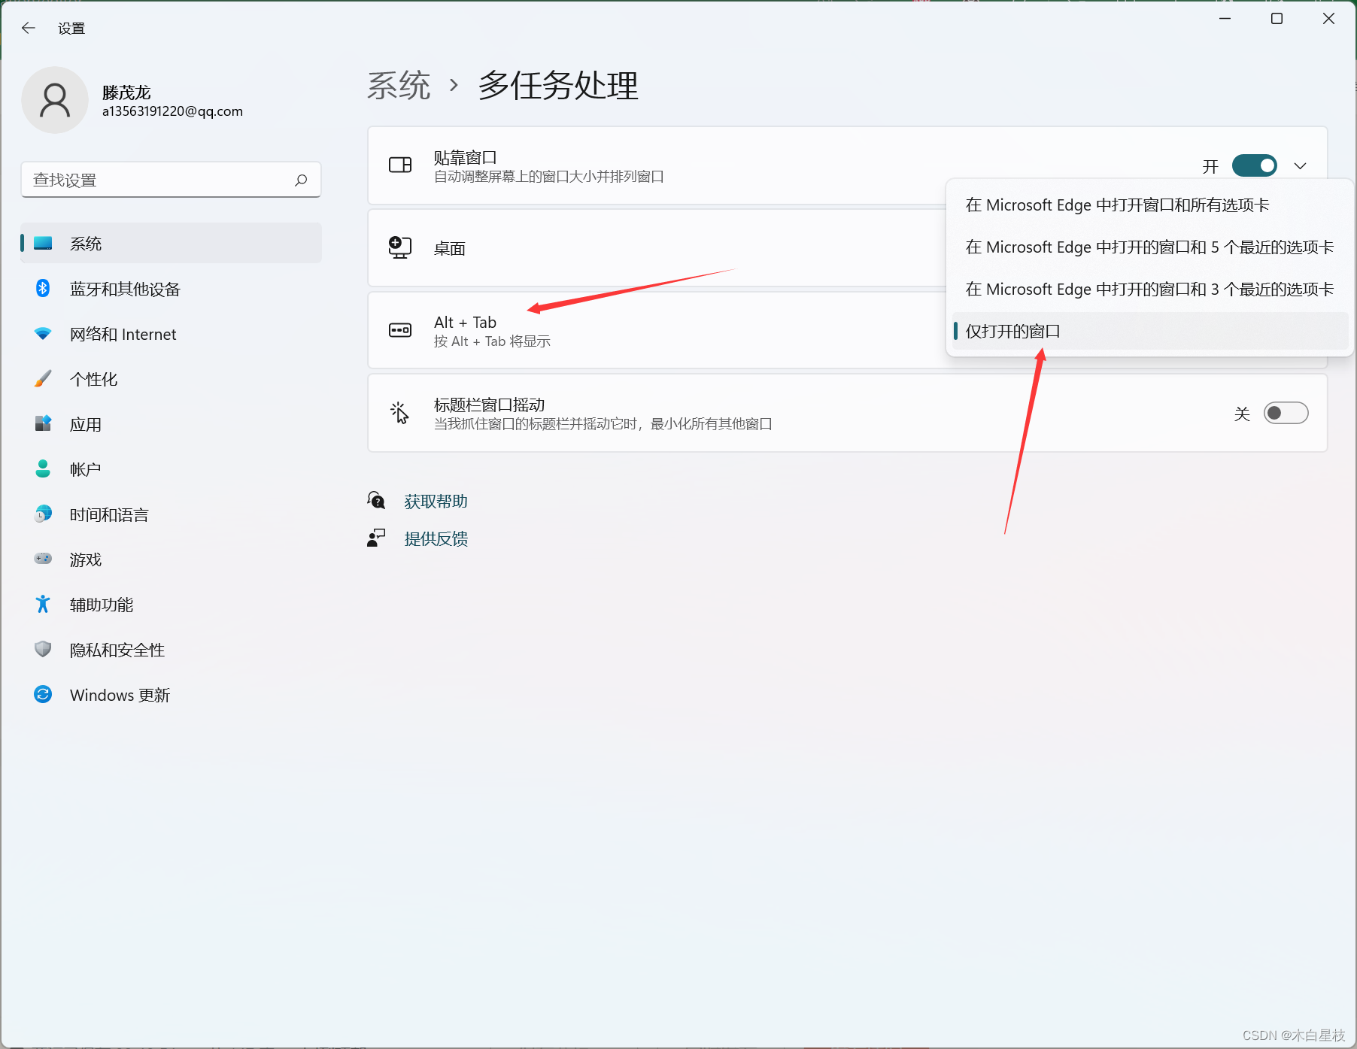This screenshot has width=1357, height=1049.
Task: Choose 仅打开的窗口 option
Action: coord(1150,332)
